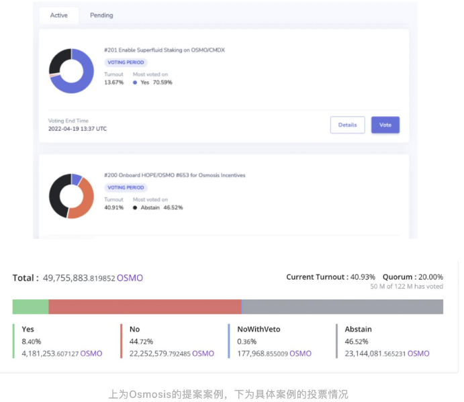Viewport: 464px width, 402px height.
Task: Select the Chinese Osmosis caption text
Action: click(x=228, y=394)
